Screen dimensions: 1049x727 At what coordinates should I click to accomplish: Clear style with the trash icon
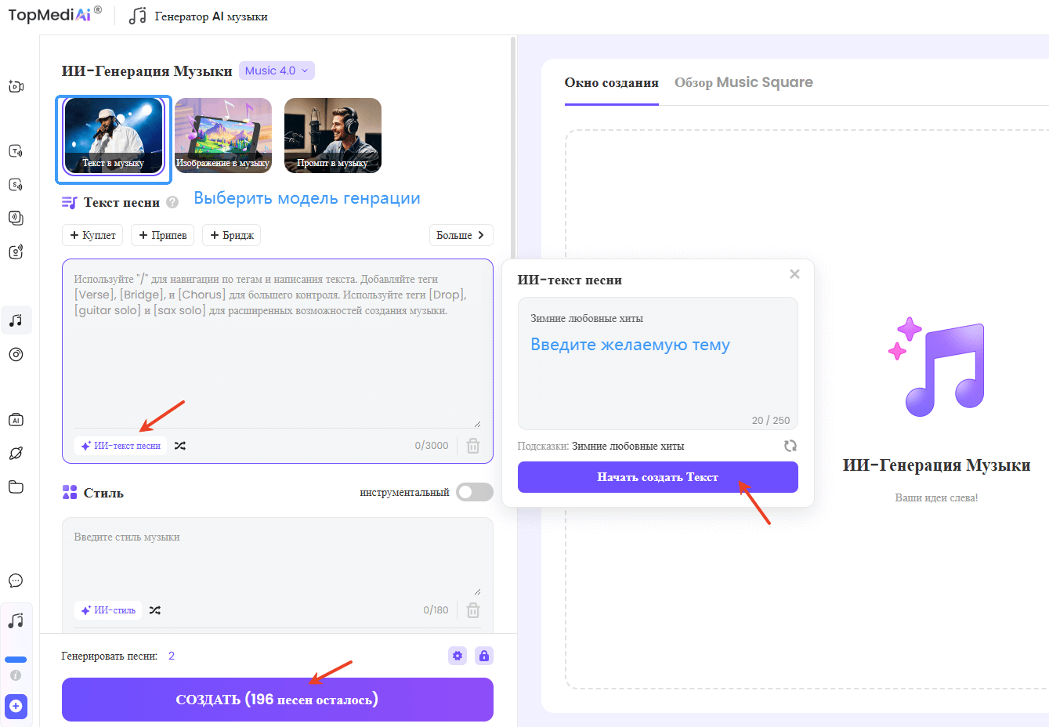click(x=473, y=610)
